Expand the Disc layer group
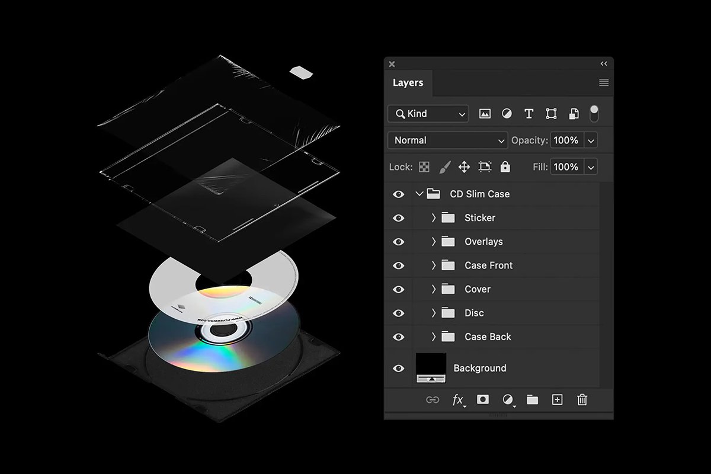This screenshot has width=711, height=474. click(433, 313)
